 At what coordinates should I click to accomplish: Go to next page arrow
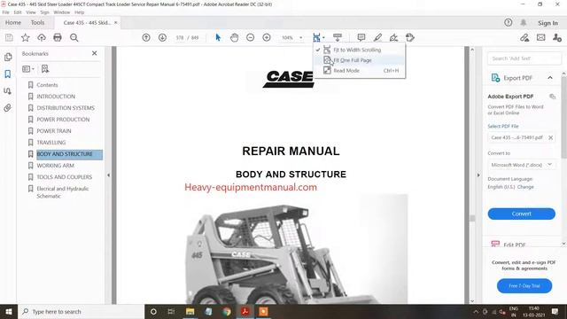coord(162,37)
